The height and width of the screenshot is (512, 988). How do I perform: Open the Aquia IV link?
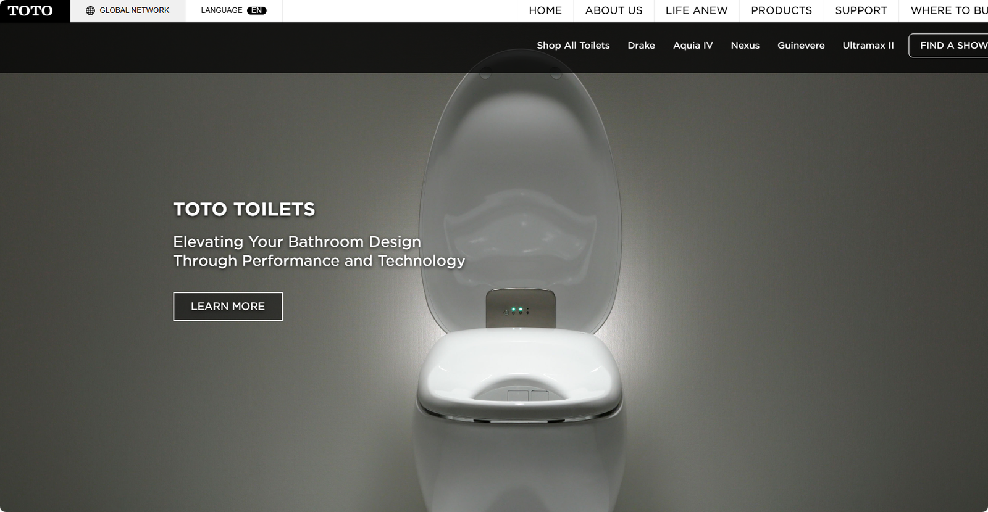coord(693,46)
